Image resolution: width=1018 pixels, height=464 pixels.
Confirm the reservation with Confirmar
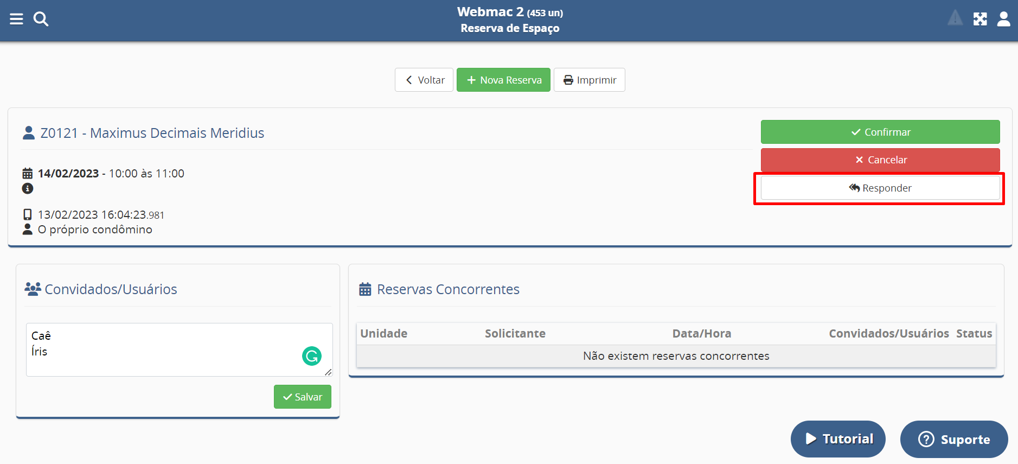tap(880, 132)
